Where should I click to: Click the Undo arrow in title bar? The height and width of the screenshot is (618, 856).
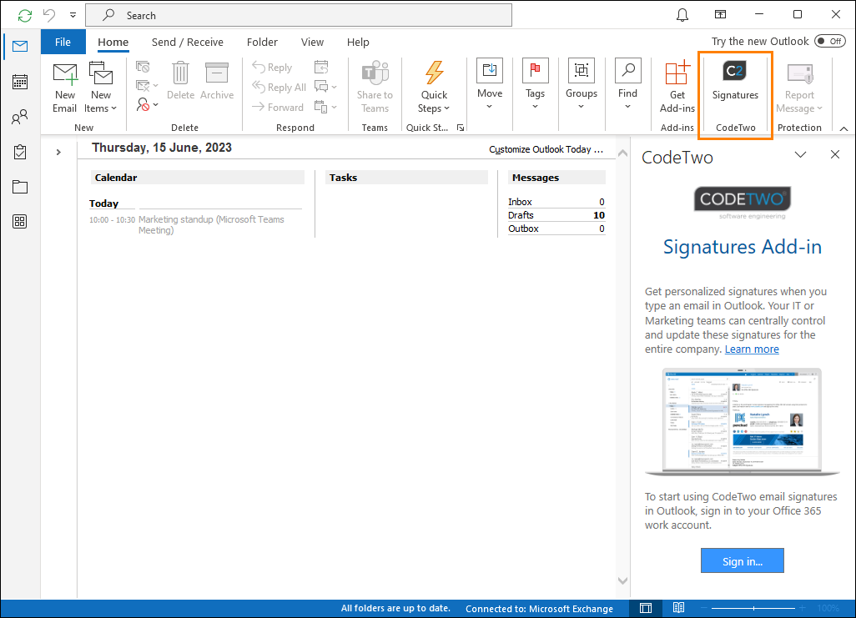[x=50, y=15]
